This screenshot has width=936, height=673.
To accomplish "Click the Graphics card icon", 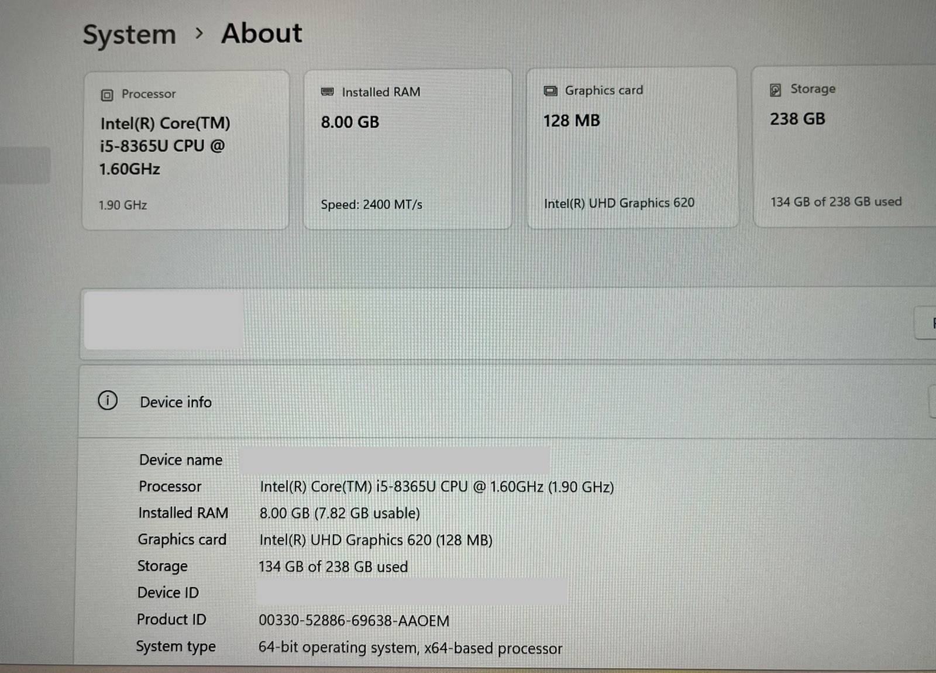I will tap(550, 91).
